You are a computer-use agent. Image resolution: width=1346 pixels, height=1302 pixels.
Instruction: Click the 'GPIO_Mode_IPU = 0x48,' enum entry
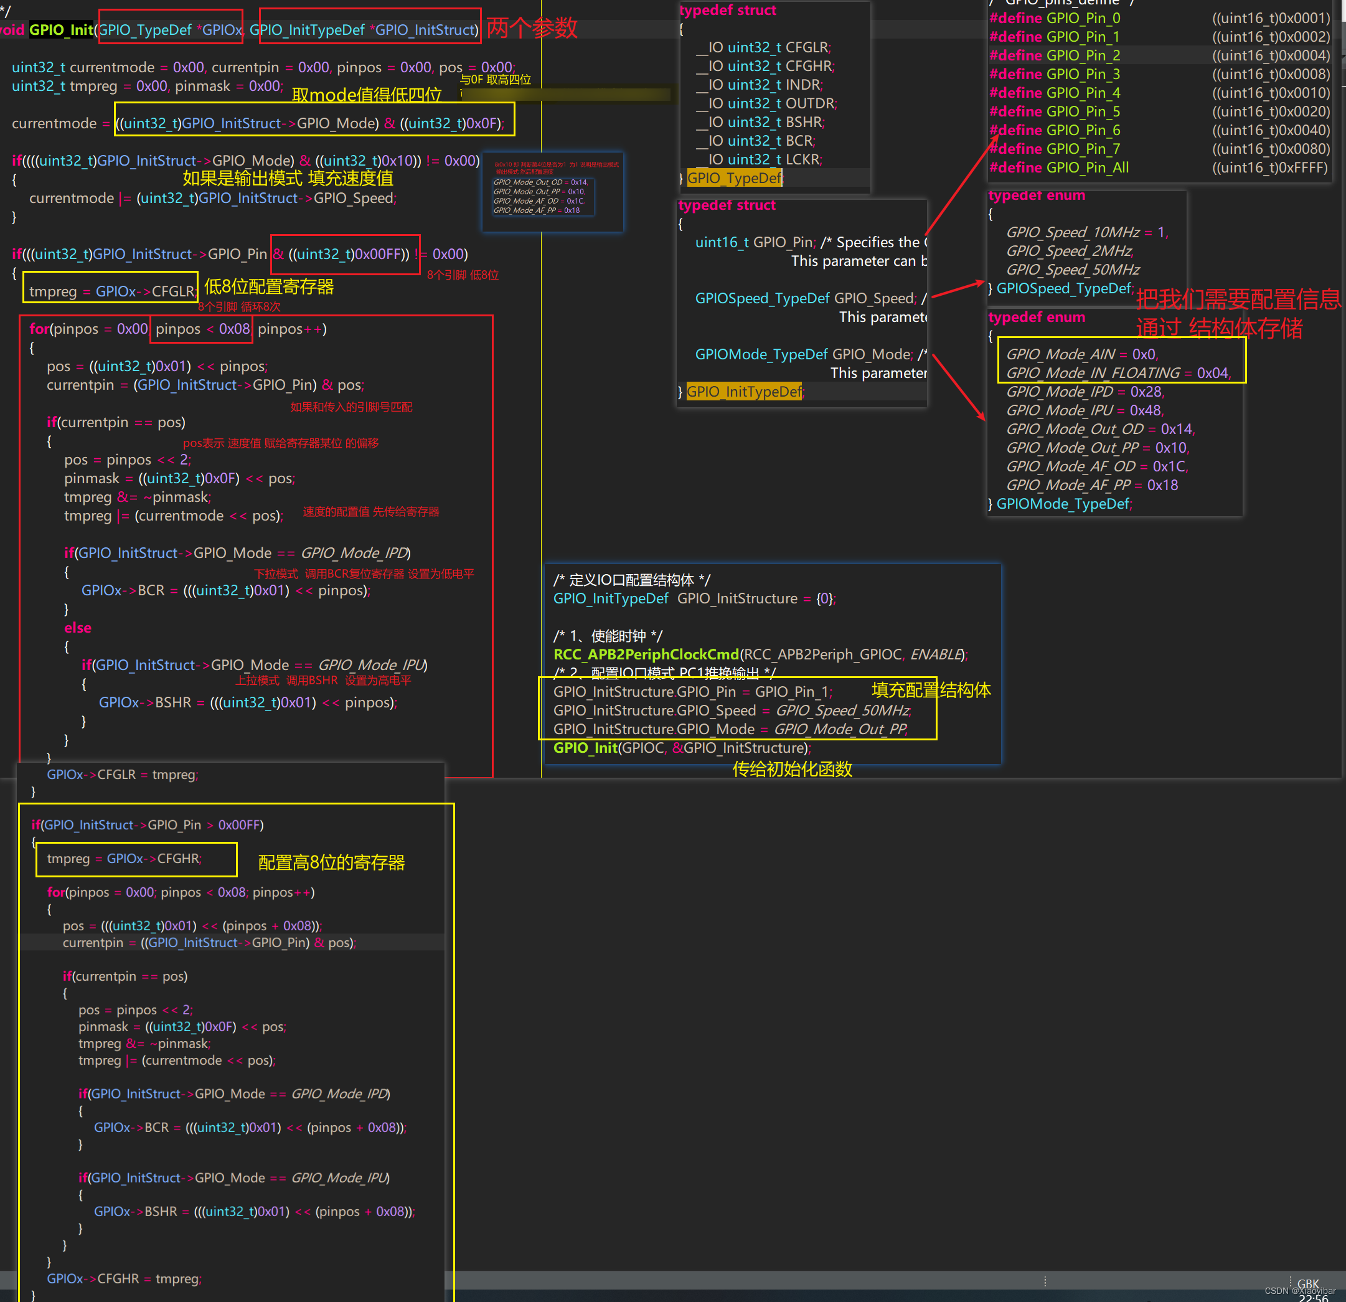coord(1086,410)
